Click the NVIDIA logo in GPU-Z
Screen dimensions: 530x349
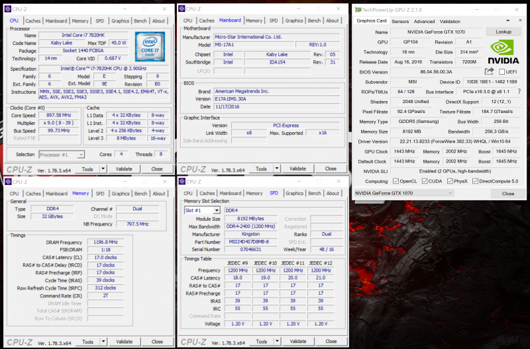[x=503, y=52]
